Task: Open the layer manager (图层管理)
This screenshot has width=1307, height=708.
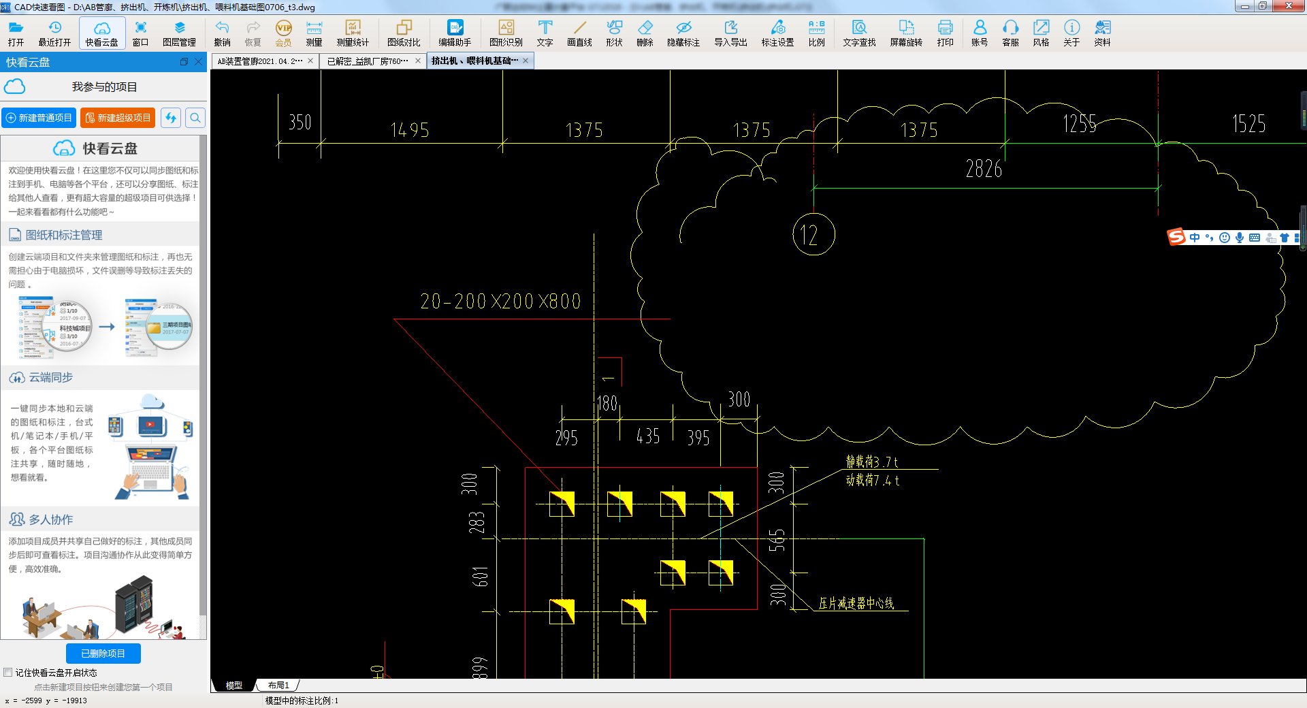Action: click(x=179, y=33)
